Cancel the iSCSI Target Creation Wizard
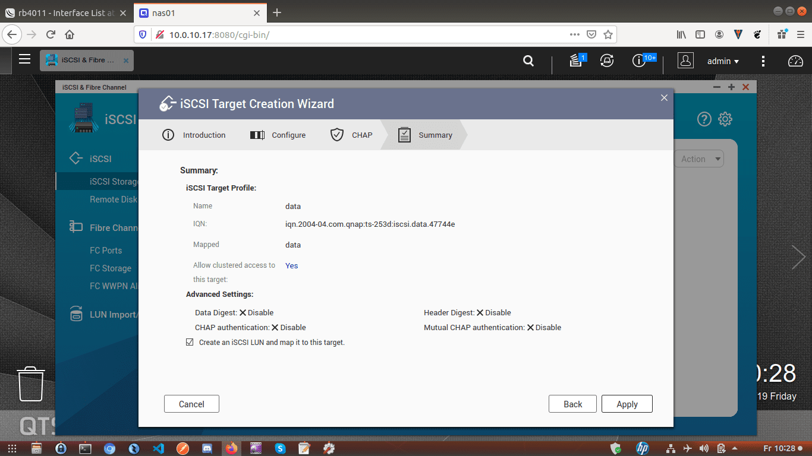812x456 pixels. (191, 404)
